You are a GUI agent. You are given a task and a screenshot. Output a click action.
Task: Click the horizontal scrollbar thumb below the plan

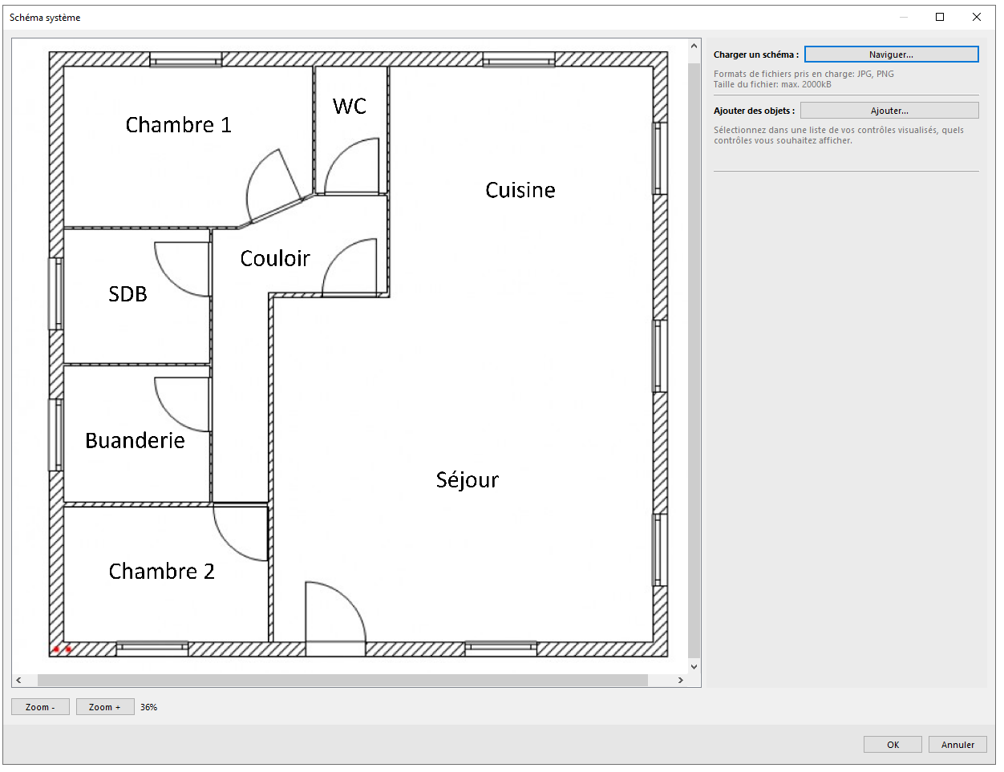(x=342, y=680)
